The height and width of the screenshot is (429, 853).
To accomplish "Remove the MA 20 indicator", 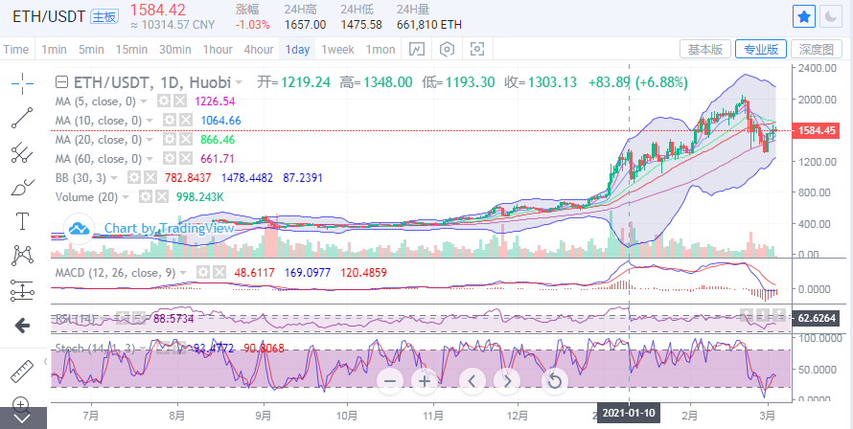I will click(186, 140).
